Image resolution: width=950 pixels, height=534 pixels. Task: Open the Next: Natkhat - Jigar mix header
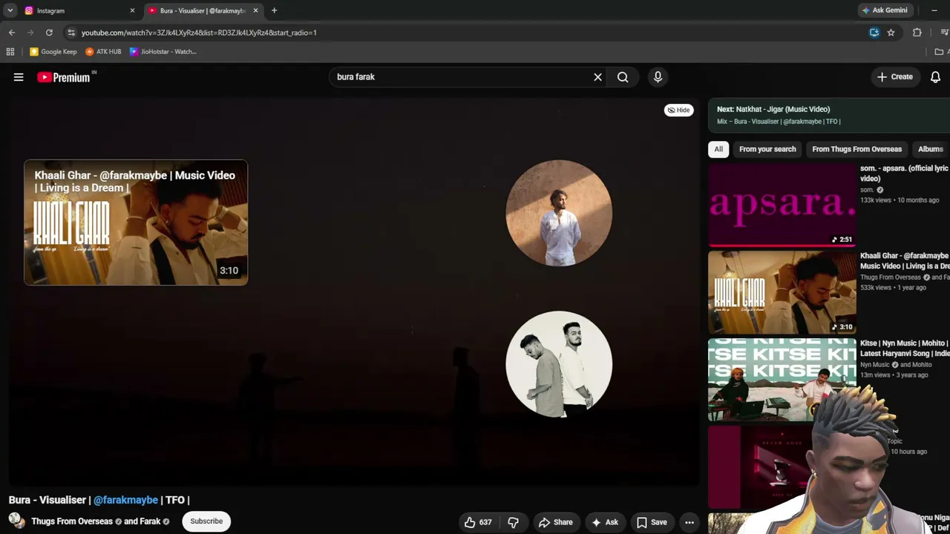828,115
